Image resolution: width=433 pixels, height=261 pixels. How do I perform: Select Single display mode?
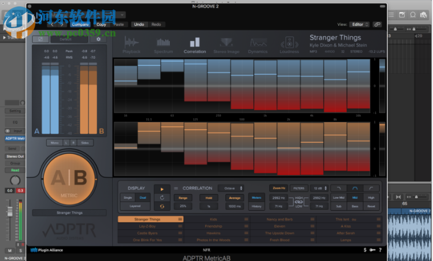[x=128, y=198]
